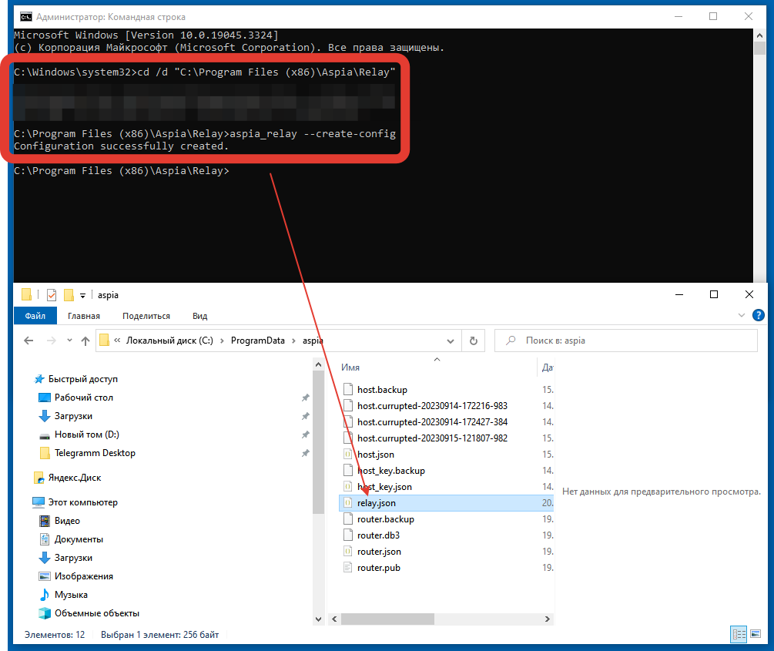The width and height of the screenshot is (774, 651).
Task: Open the Файл menu tab
Action: coord(35,315)
